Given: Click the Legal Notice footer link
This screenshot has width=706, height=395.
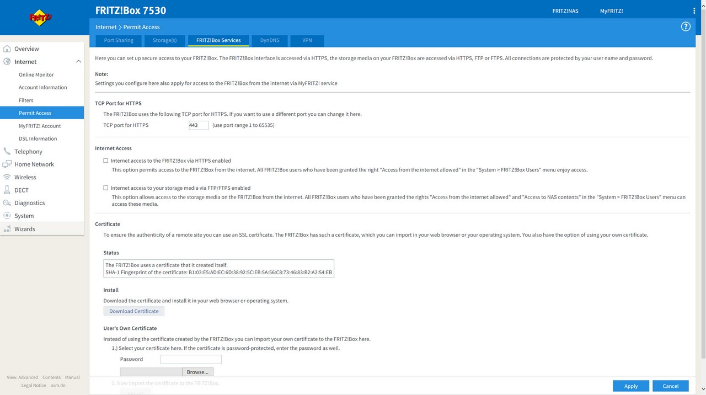Looking at the screenshot, I should 34,385.
